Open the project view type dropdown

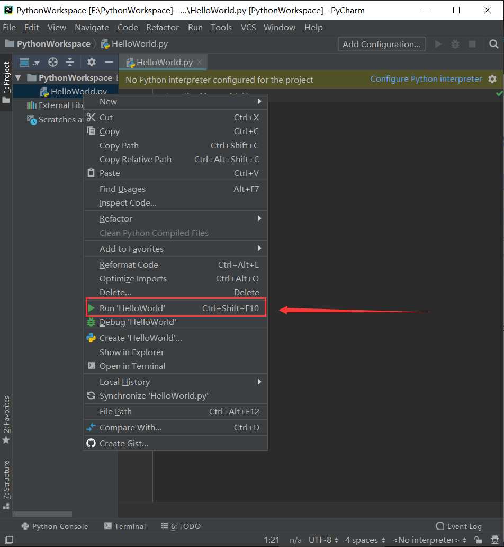[29, 63]
